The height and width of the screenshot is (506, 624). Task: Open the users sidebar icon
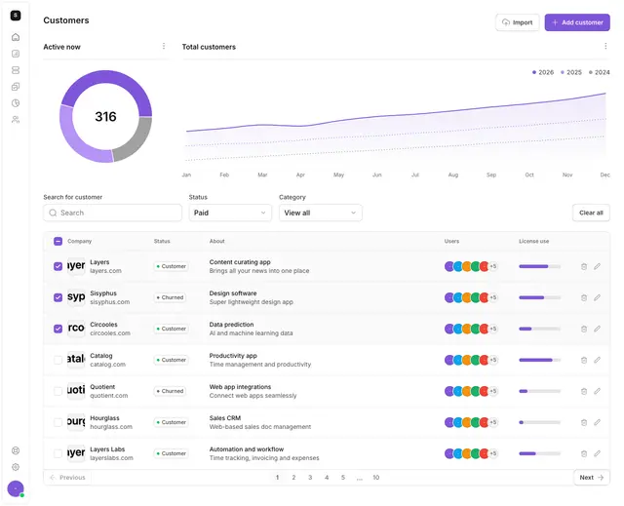(x=16, y=119)
